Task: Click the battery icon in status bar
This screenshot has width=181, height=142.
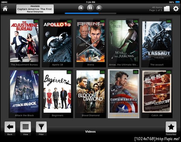Action: 177,2
